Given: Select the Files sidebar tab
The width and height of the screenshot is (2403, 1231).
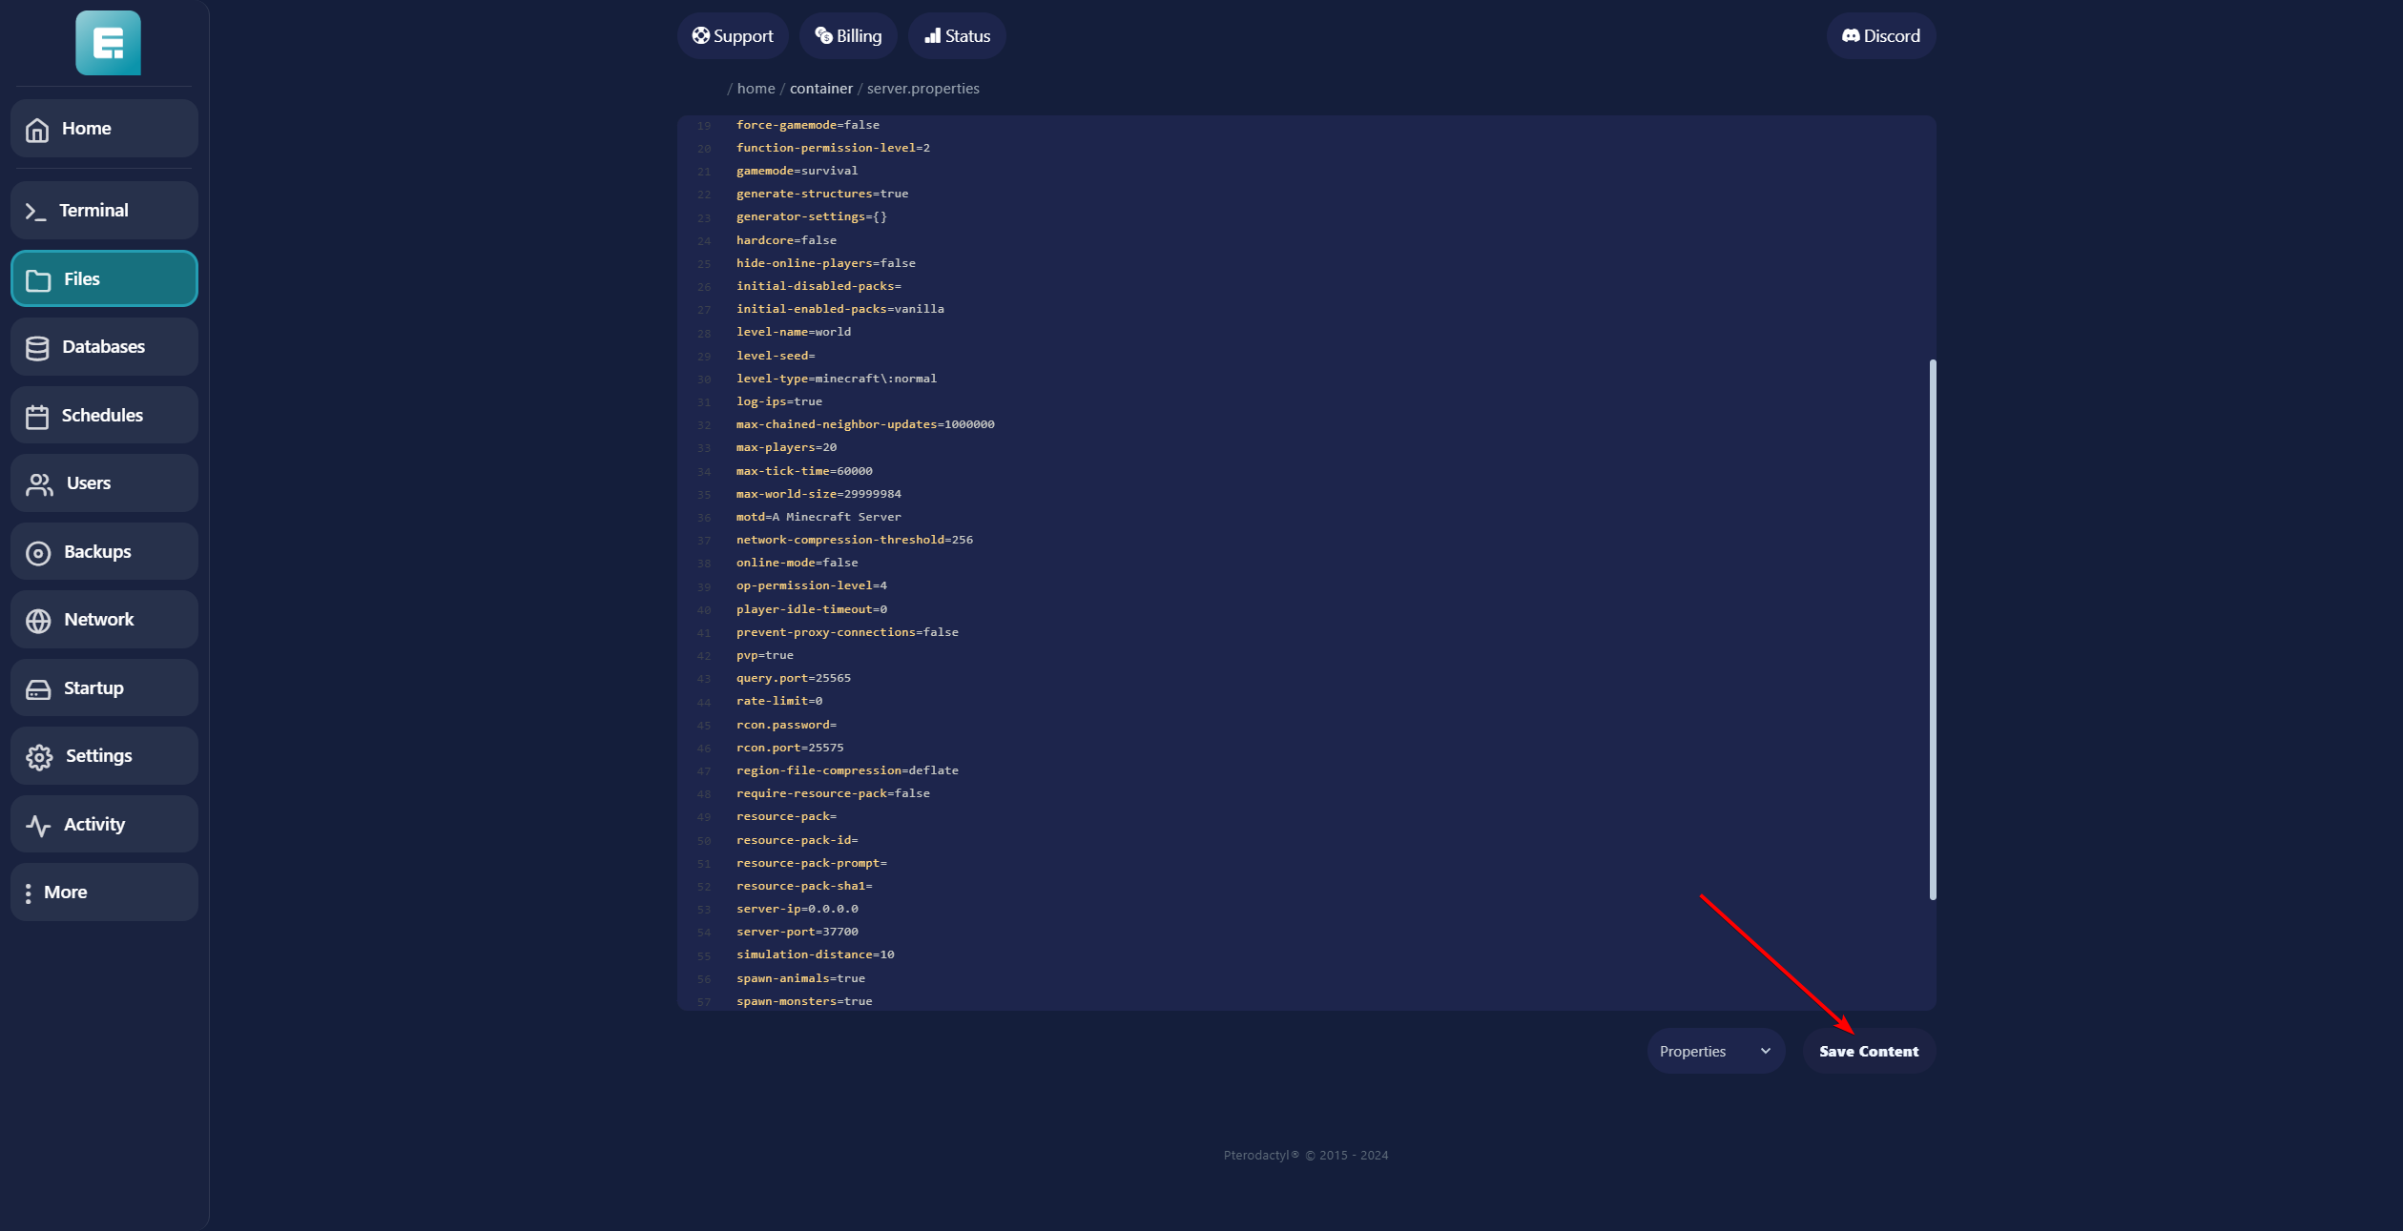Looking at the screenshot, I should pos(104,279).
